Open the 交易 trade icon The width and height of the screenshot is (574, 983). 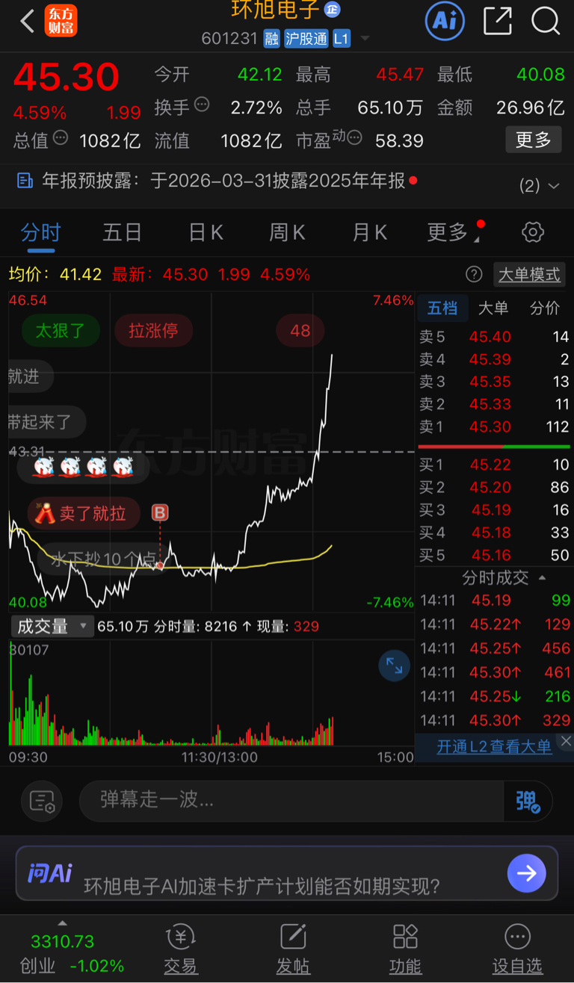[181, 949]
